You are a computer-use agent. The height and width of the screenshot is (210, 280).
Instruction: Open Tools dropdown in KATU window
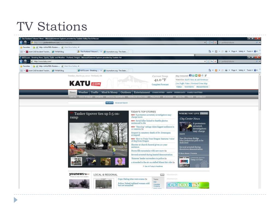[250, 70]
